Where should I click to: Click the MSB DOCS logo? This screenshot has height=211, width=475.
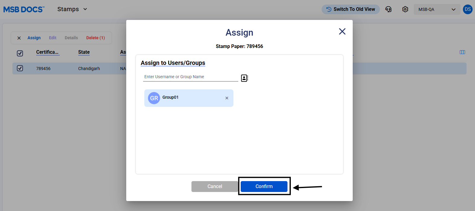24,9
